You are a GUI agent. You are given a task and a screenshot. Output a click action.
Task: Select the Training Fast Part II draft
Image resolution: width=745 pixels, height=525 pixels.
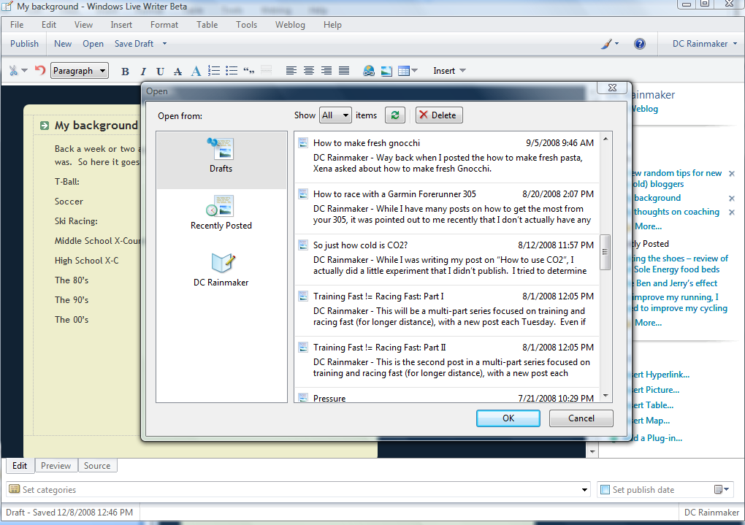pyautogui.click(x=446, y=361)
